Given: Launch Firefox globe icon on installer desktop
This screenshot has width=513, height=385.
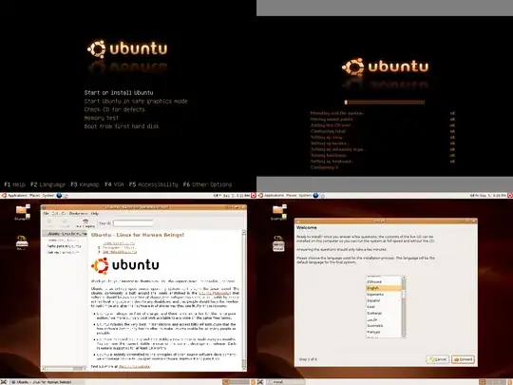Looking at the screenshot, I should point(315,196).
